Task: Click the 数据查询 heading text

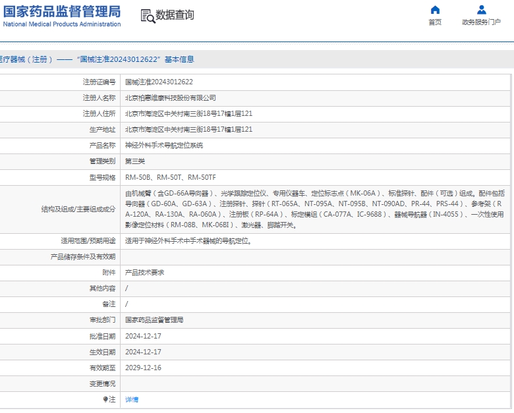Action: click(175, 15)
